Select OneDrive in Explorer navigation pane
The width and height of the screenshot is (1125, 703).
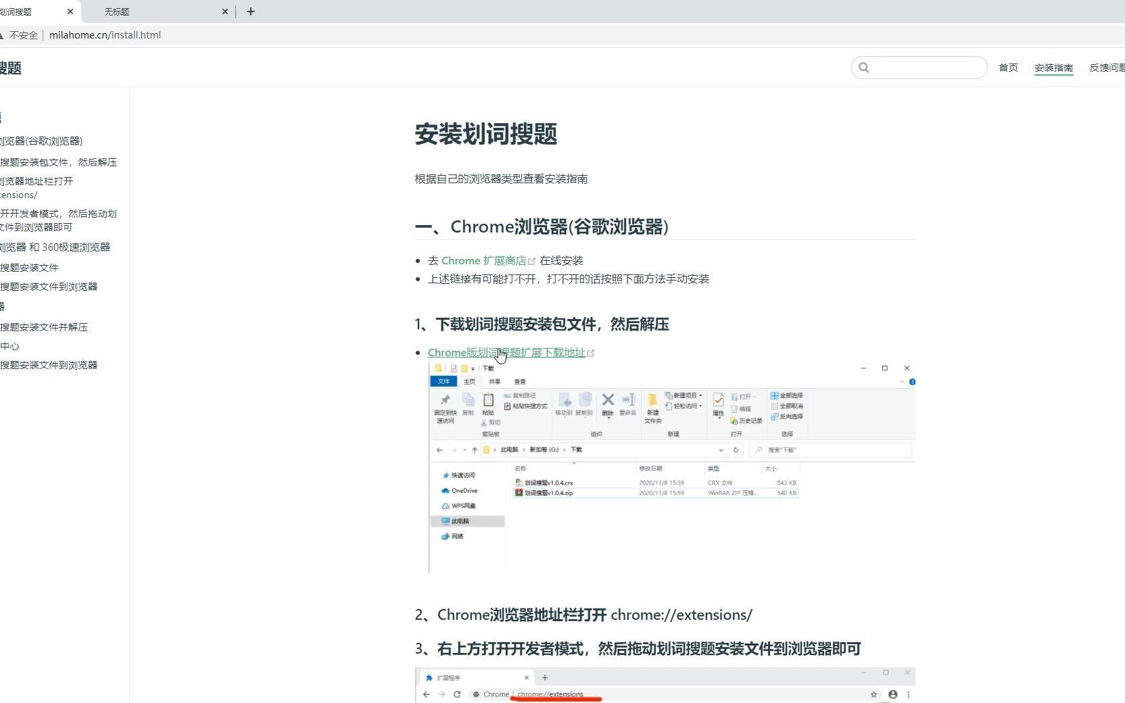point(460,491)
